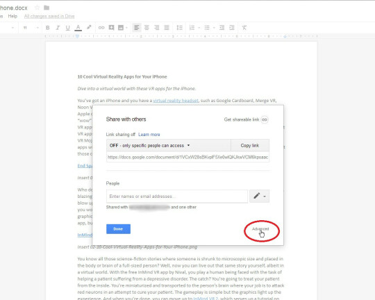Decrease paragraph indent
Viewport: 375px width, 300px height.
(x=222, y=28)
